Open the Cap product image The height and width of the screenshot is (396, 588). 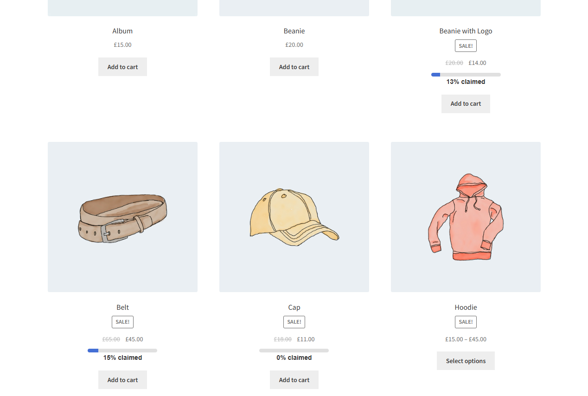tap(294, 217)
